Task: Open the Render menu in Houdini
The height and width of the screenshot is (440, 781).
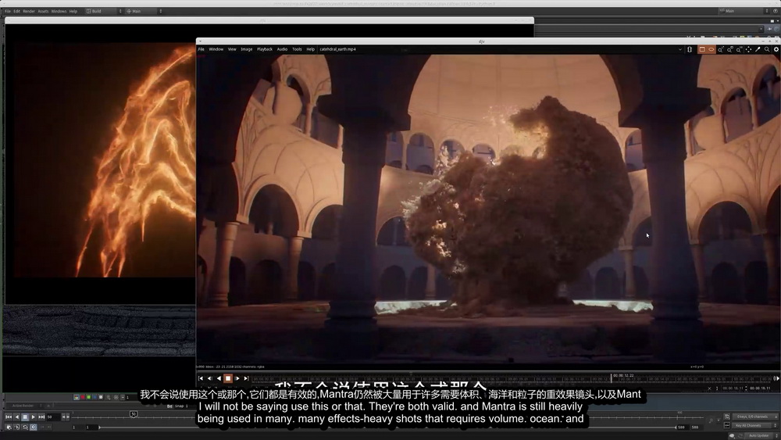Action: click(29, 11)
